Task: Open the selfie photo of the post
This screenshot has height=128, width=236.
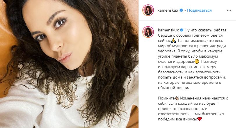Action: coord(69,64)
